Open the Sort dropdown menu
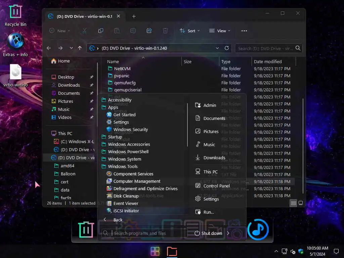Screen dimensions: 344x258 tap(189, 31)
